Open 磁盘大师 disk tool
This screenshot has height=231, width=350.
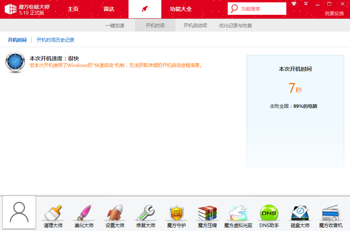(x=300, y=216)
